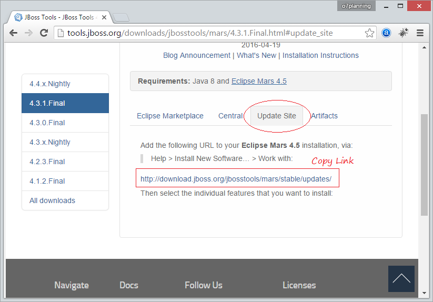The height and width of the screenshot is (302, 433).
Task: Click the browser forward arrow
Action: coord(28,33)
